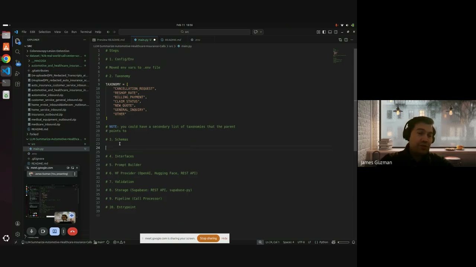The height and width of the screenshot is (267, 476).
Task: Launch Google Chrome from the dock
Action: point(6,59)
